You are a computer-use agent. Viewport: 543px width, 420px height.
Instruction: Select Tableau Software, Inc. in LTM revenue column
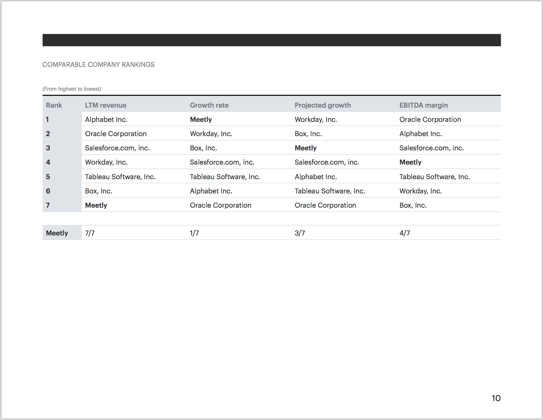120,177
